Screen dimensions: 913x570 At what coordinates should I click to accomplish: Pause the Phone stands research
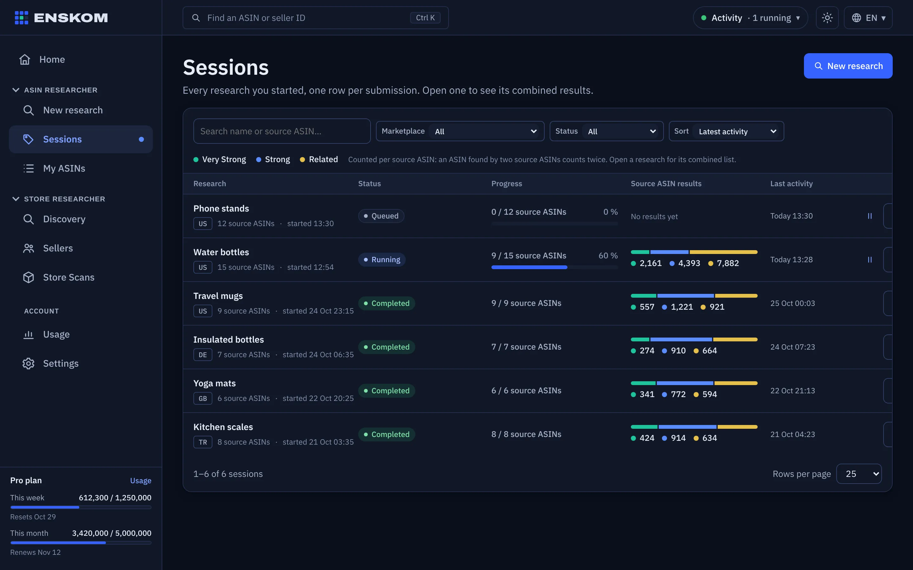[x=870, y=216]
